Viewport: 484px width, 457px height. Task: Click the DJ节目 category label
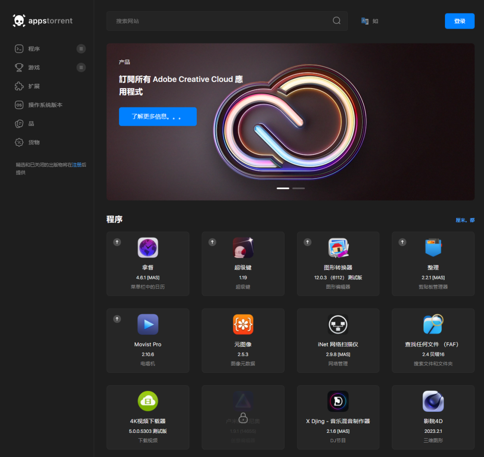click(x=338, y=440)
